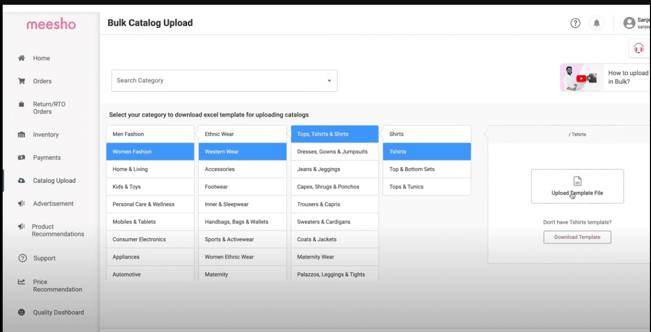Expand the Search Category dropdown arrow
The image size is (651, 332).
point(330,80)
